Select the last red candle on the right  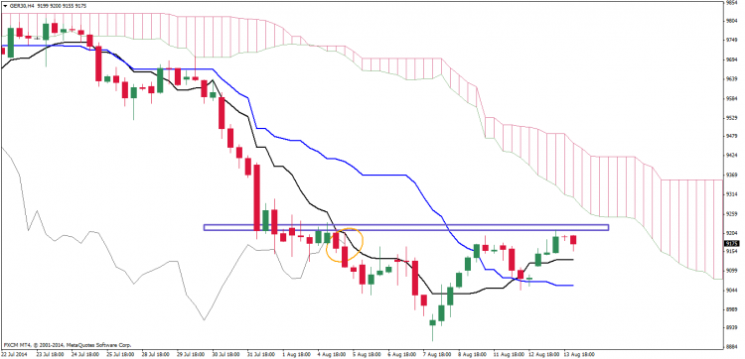(573, 239)
